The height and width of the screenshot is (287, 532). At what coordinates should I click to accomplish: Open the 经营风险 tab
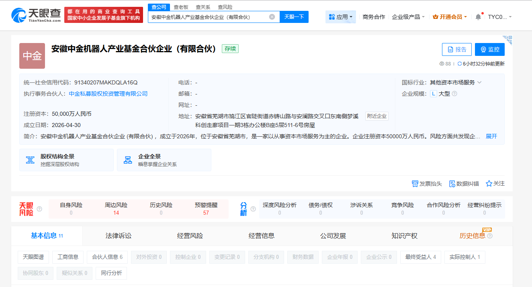click(190, 236)
